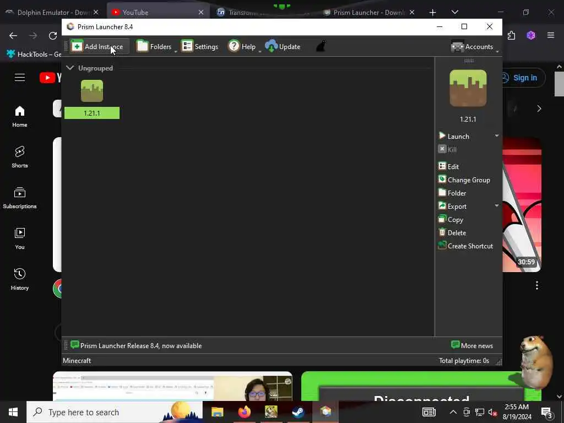
Task: Open YouTube Subscriptions in the sidebar
Action: coord(20,198)
